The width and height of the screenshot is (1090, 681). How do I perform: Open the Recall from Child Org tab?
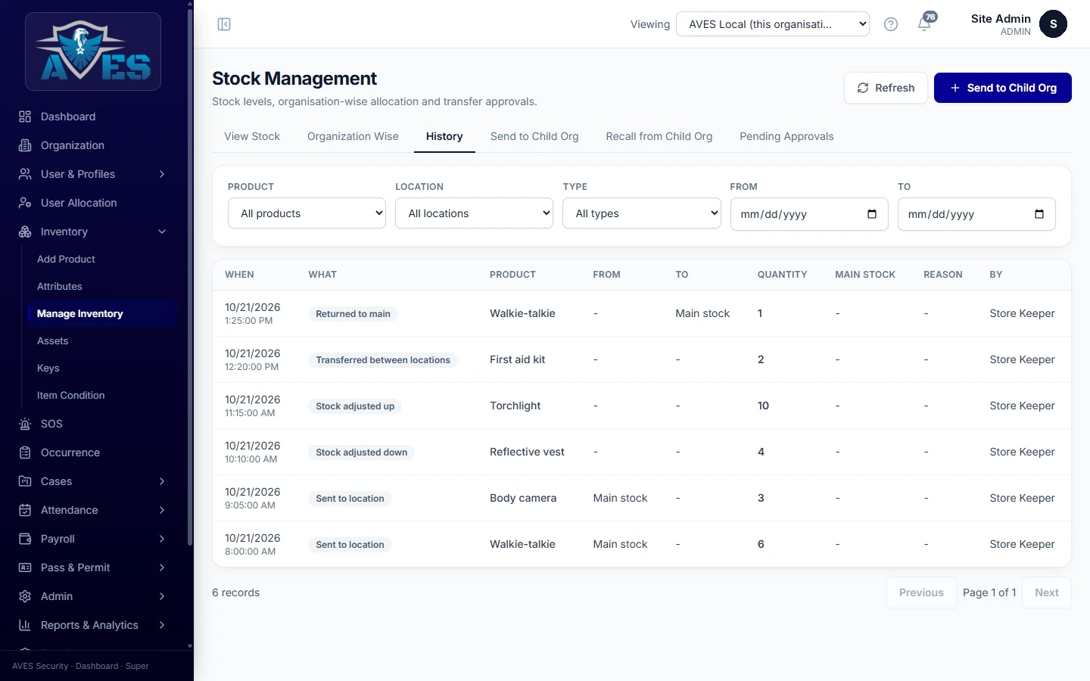pos(659,136)
